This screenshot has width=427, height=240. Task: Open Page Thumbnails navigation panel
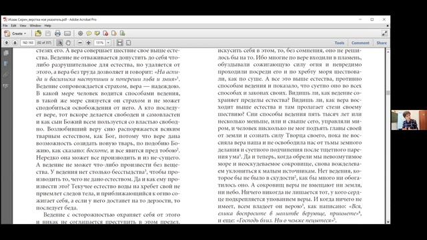[6, 53]
